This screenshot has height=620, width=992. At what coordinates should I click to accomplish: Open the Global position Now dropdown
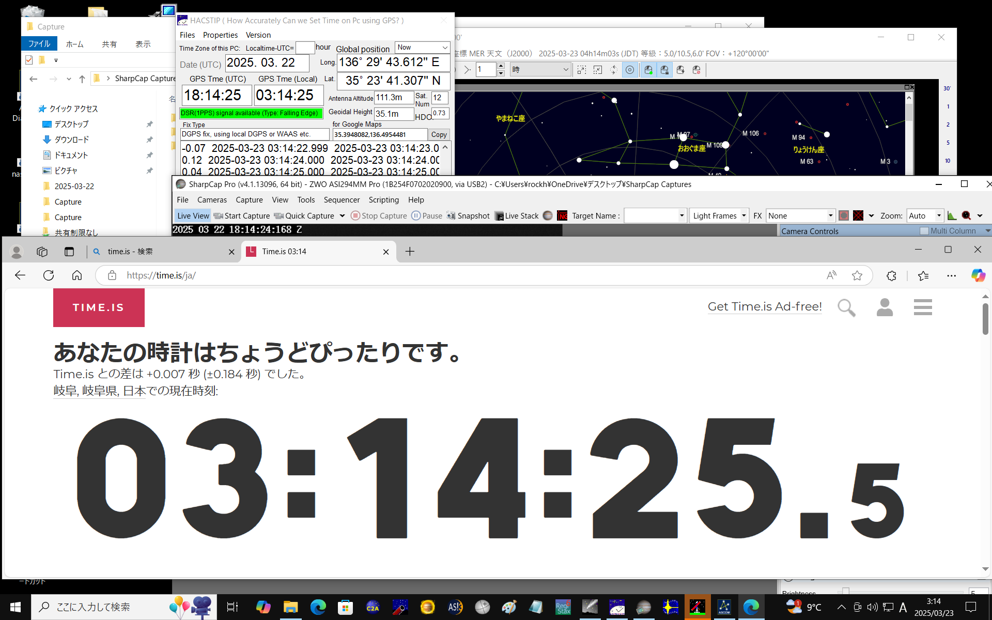[x=444, y=48]
